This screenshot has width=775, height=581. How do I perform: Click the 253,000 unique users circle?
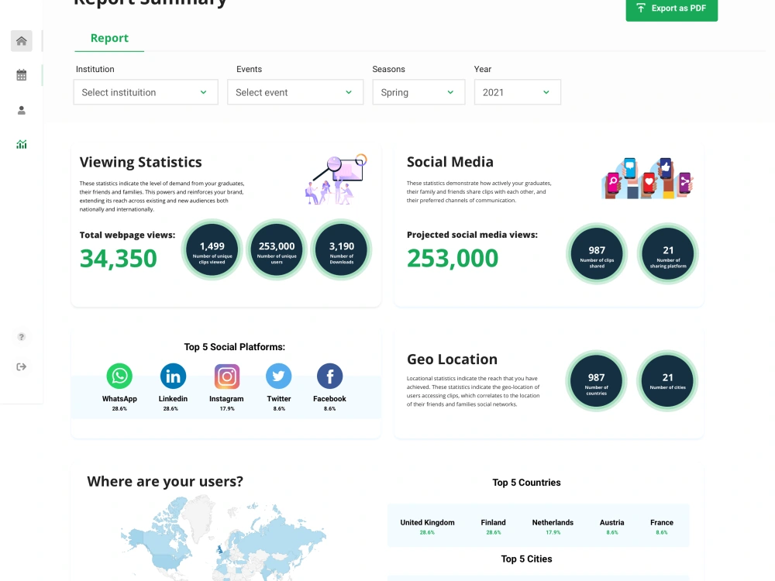coord(277,249)
